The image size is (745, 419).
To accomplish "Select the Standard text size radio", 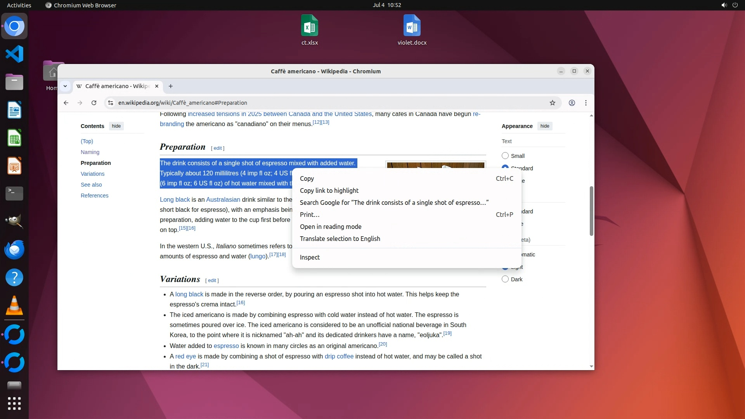I will tap(505, 166).
